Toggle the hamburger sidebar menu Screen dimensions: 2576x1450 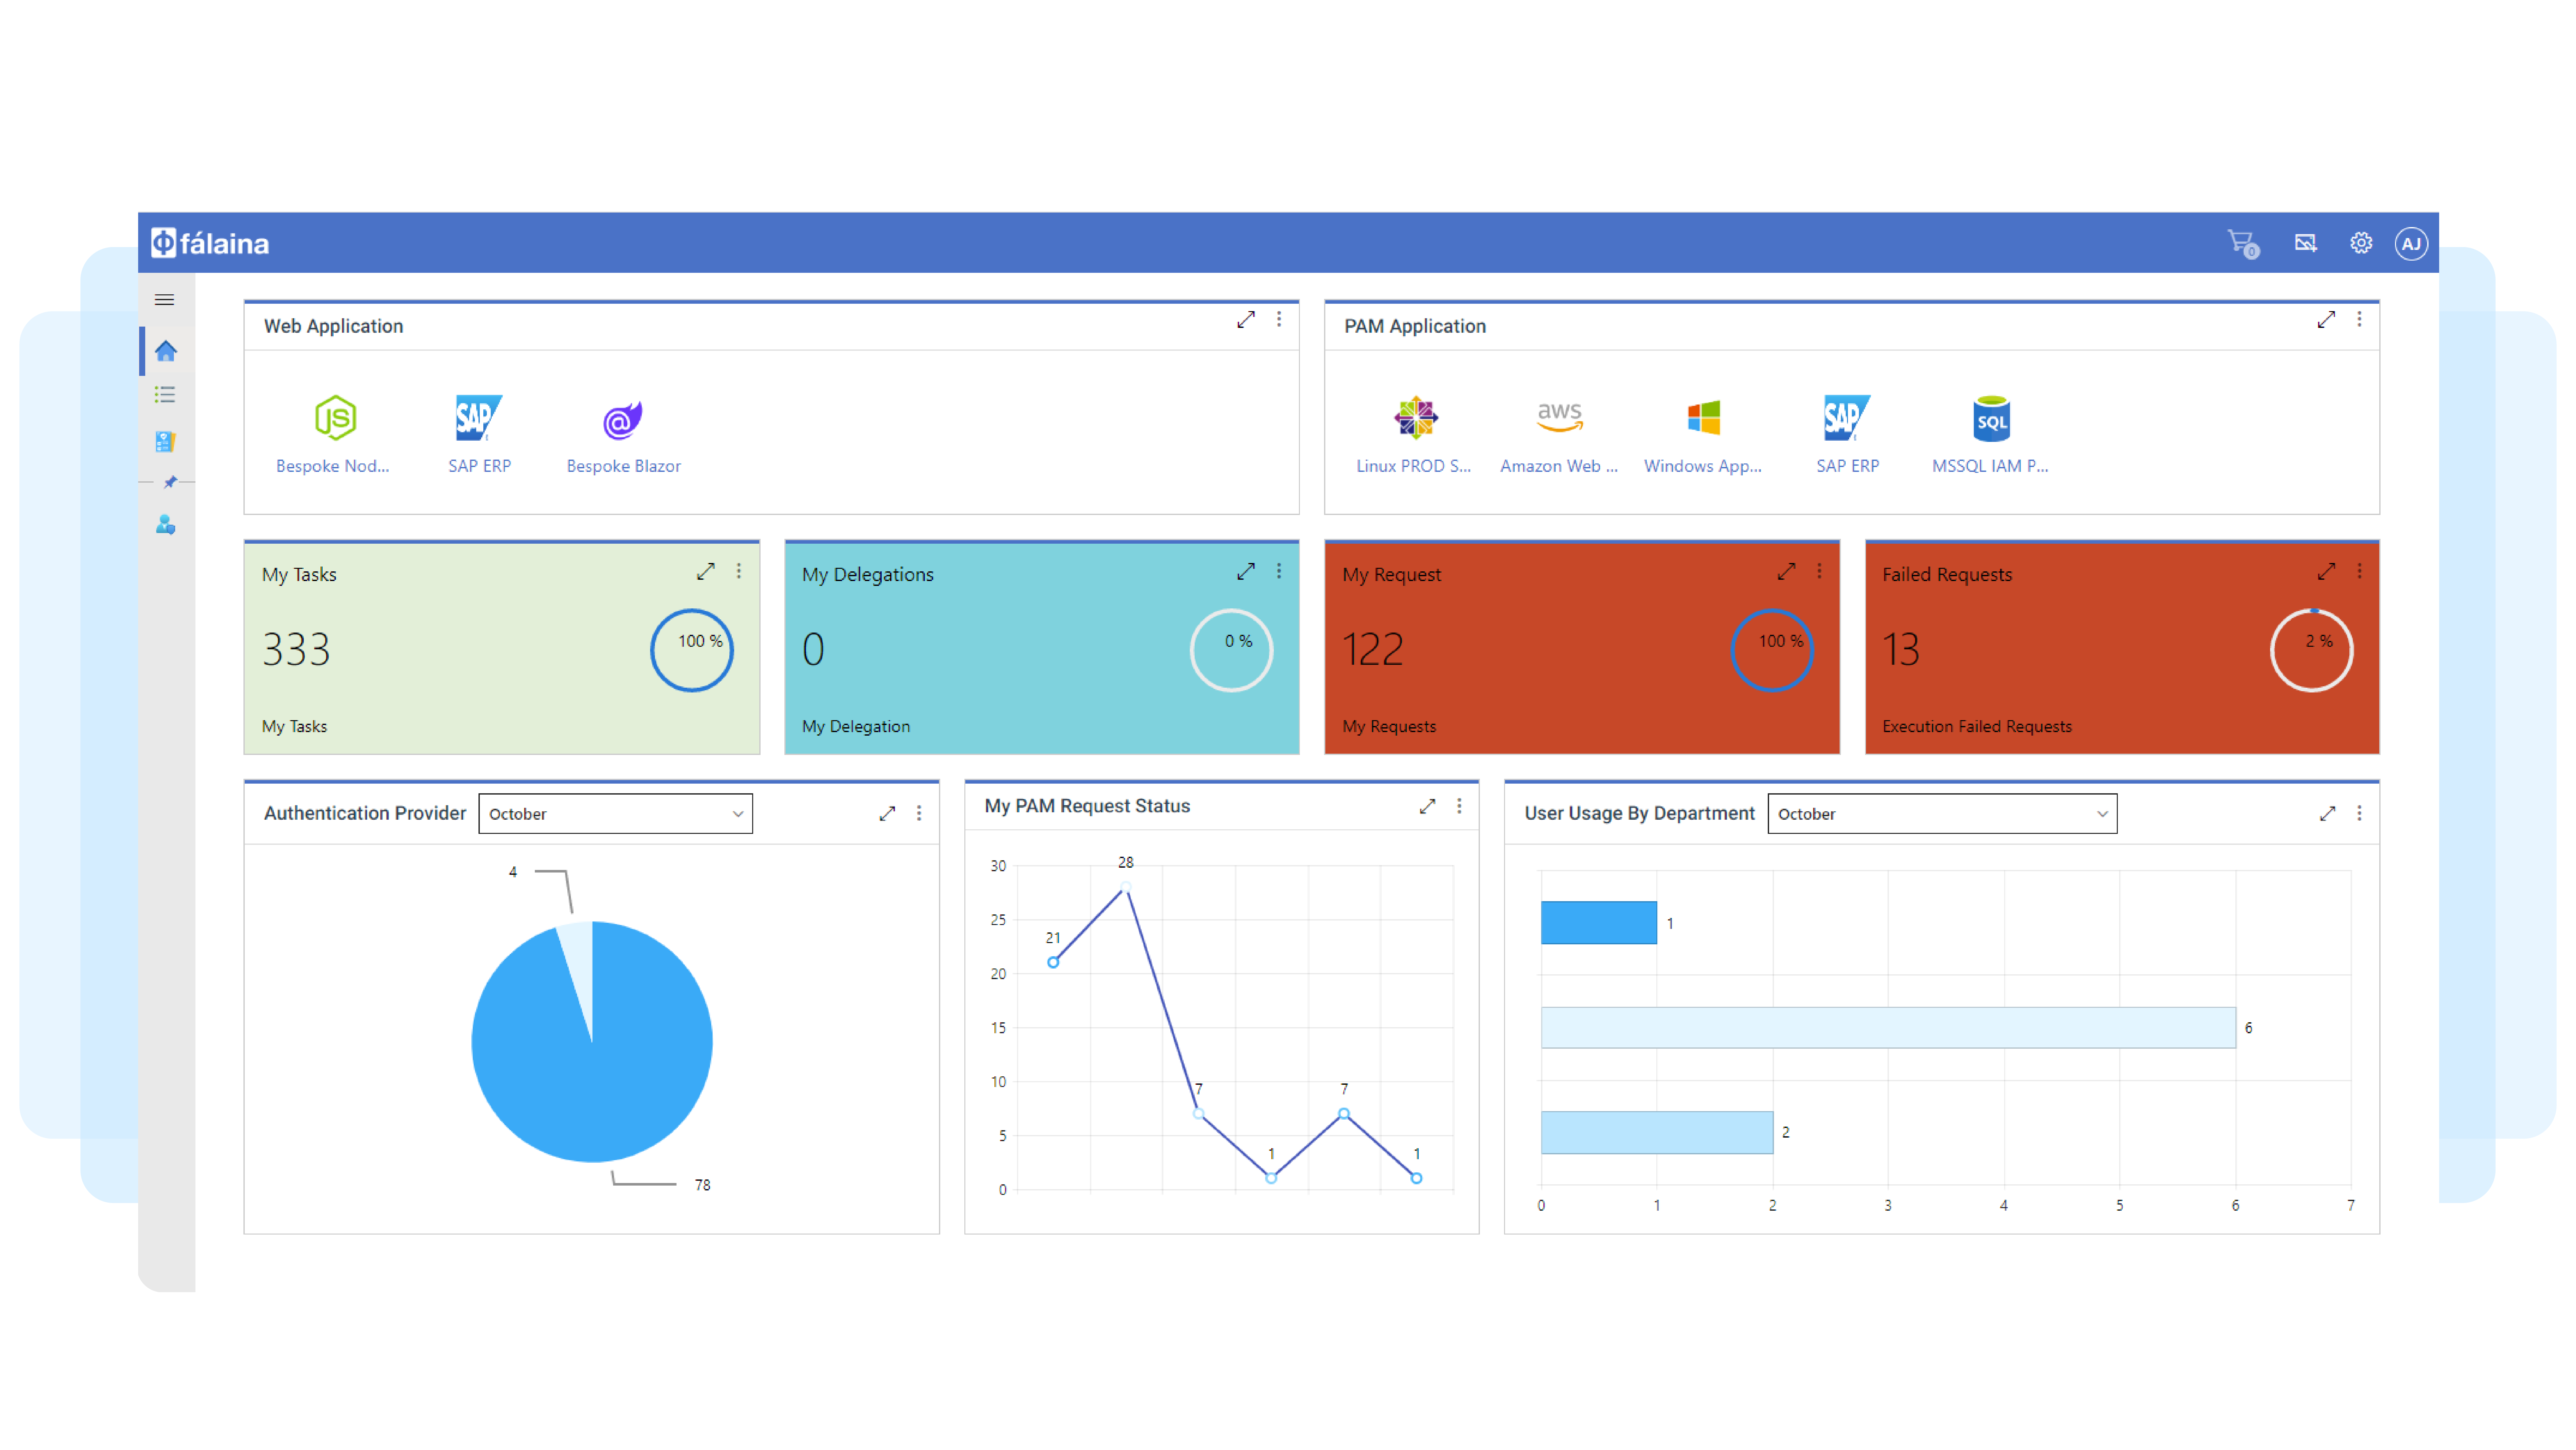(165, 300)
